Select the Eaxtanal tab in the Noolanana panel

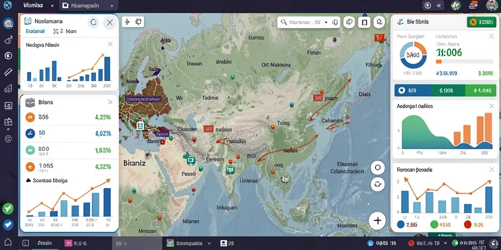click(35, 31)
